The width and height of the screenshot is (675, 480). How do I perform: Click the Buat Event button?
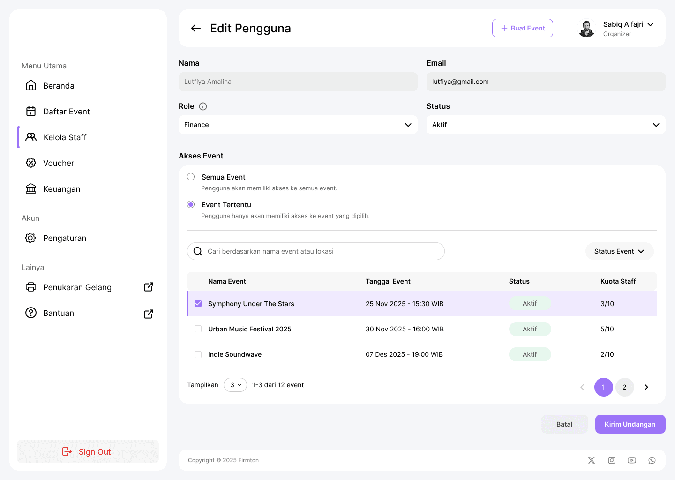[x=523, y=28]
